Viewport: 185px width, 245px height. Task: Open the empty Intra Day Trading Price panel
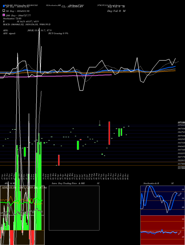tap(74, 208)
